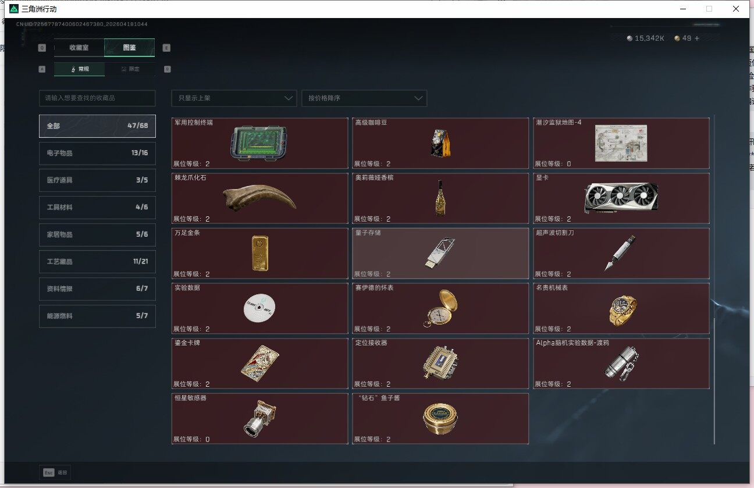
Task: Open the 高级咖啡豆 item card
Action: tap(440, 143)
